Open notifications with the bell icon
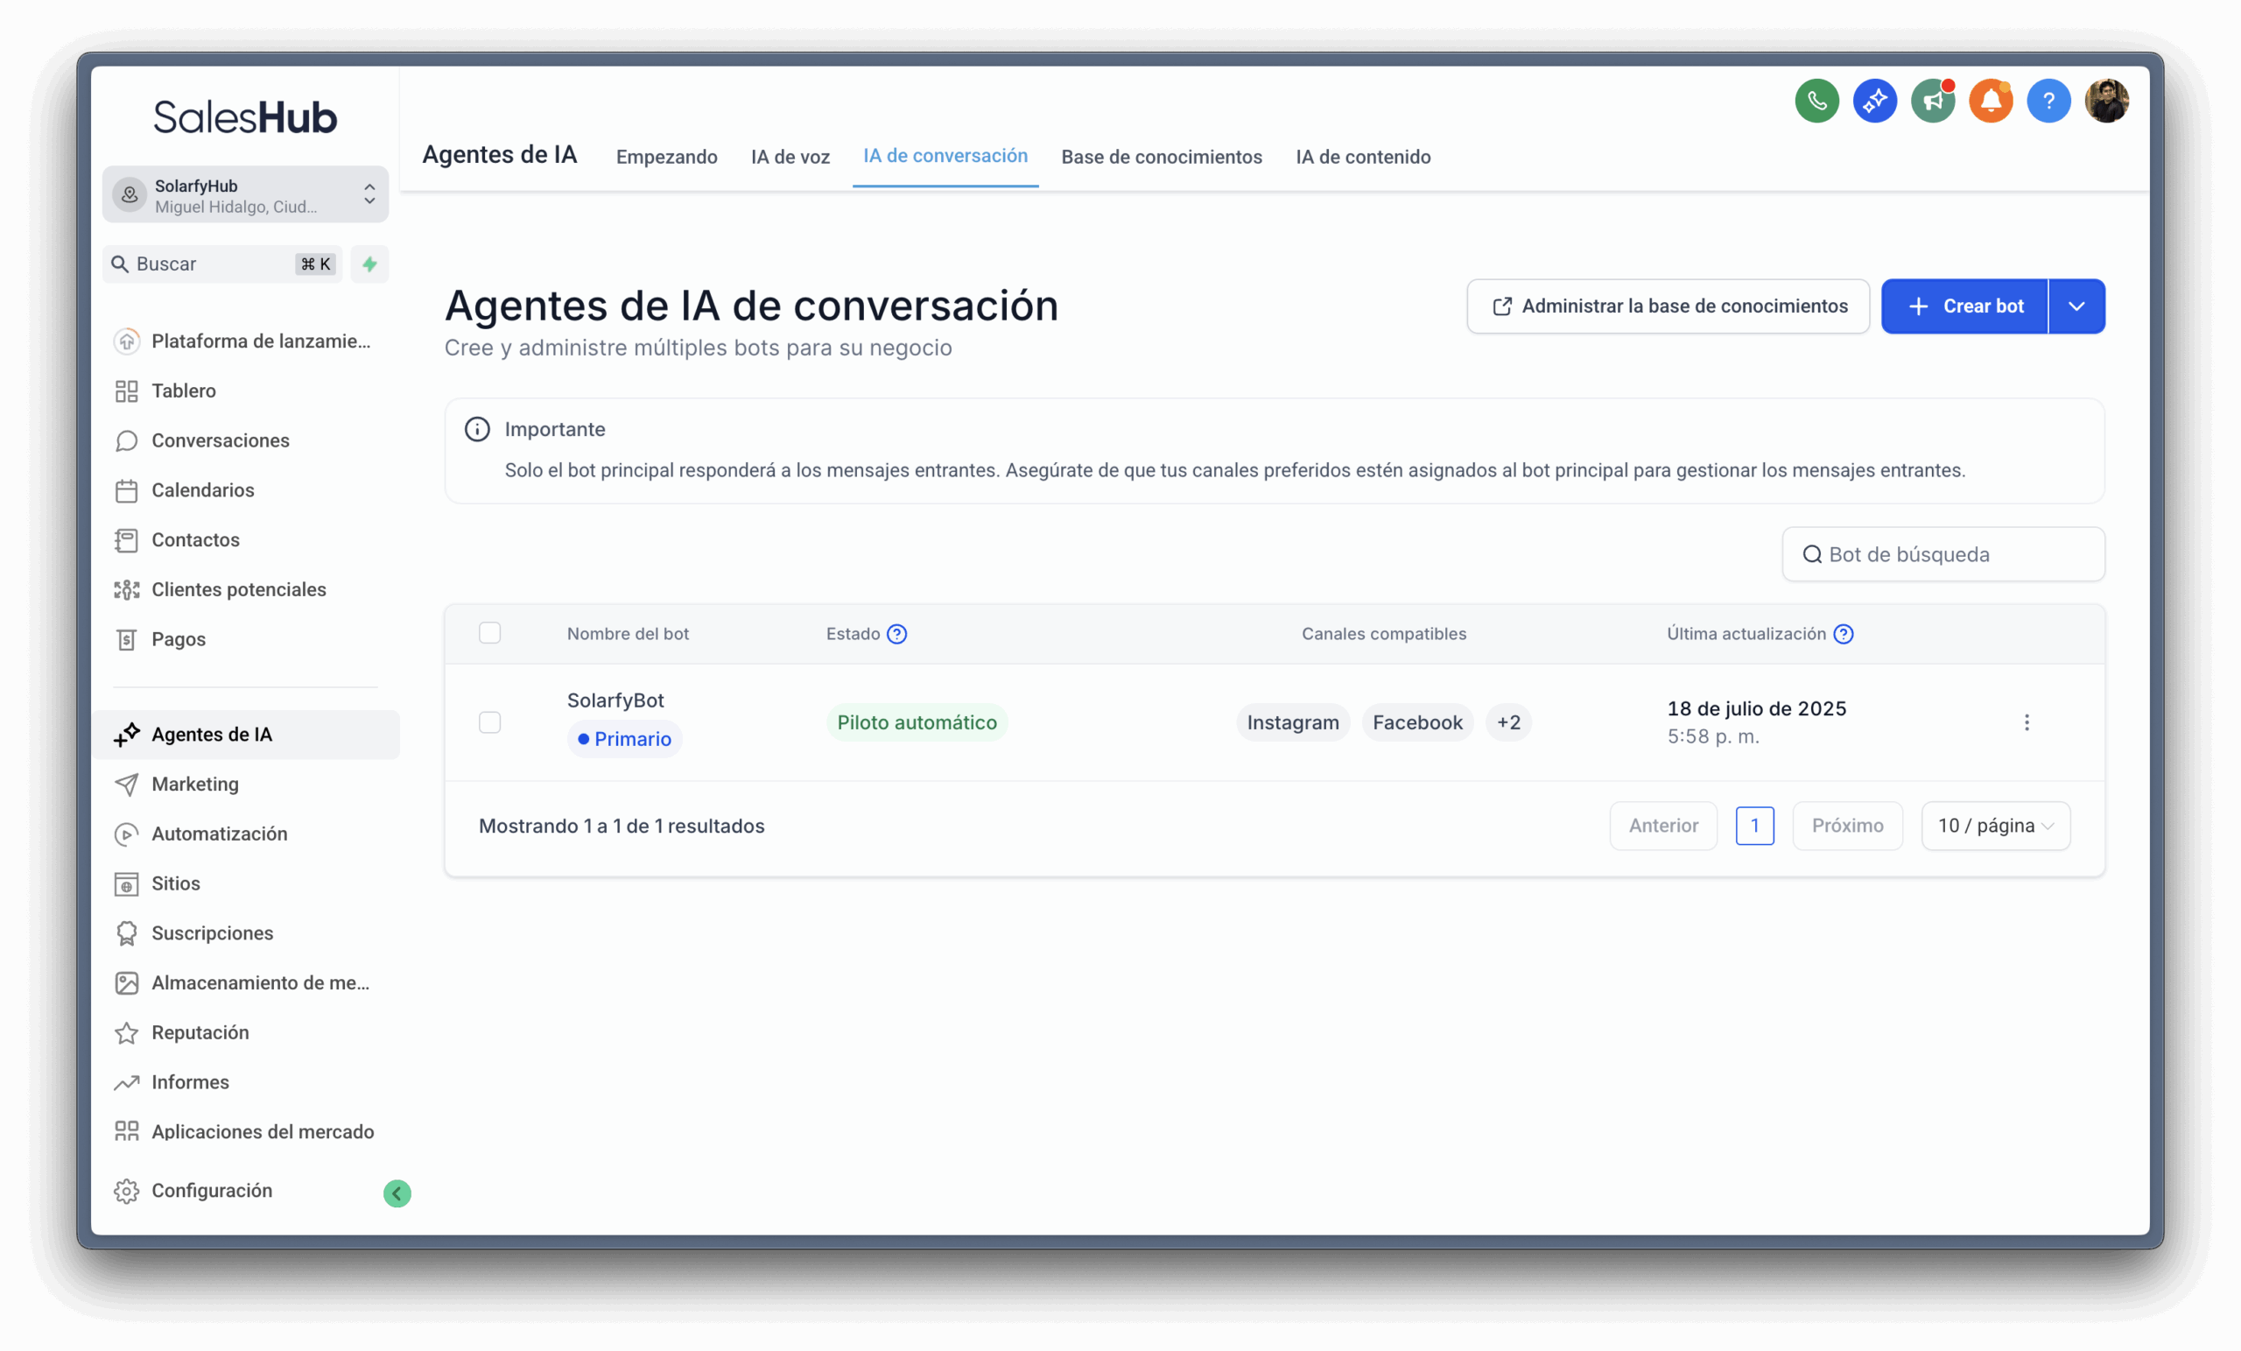This screenshot has height=1351, width=2241. [x=1991, y=100]
